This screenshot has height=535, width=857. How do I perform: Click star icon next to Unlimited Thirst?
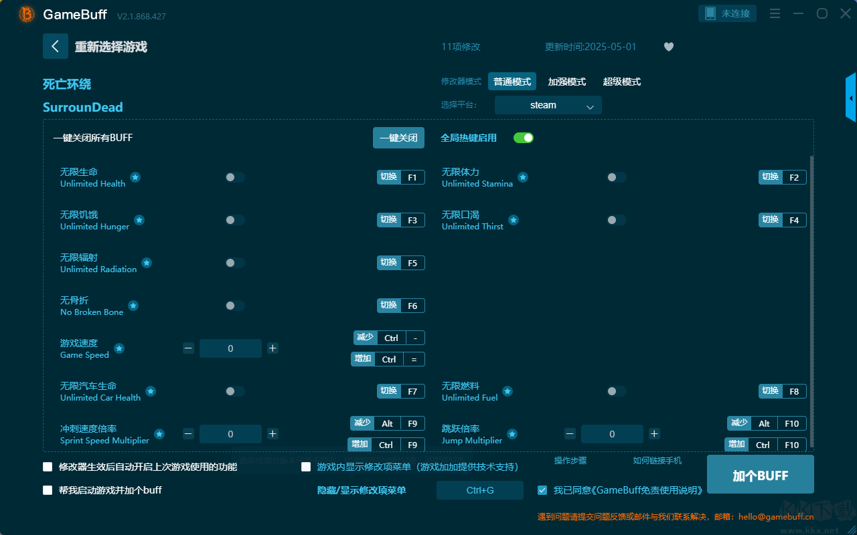coord(514,220)
